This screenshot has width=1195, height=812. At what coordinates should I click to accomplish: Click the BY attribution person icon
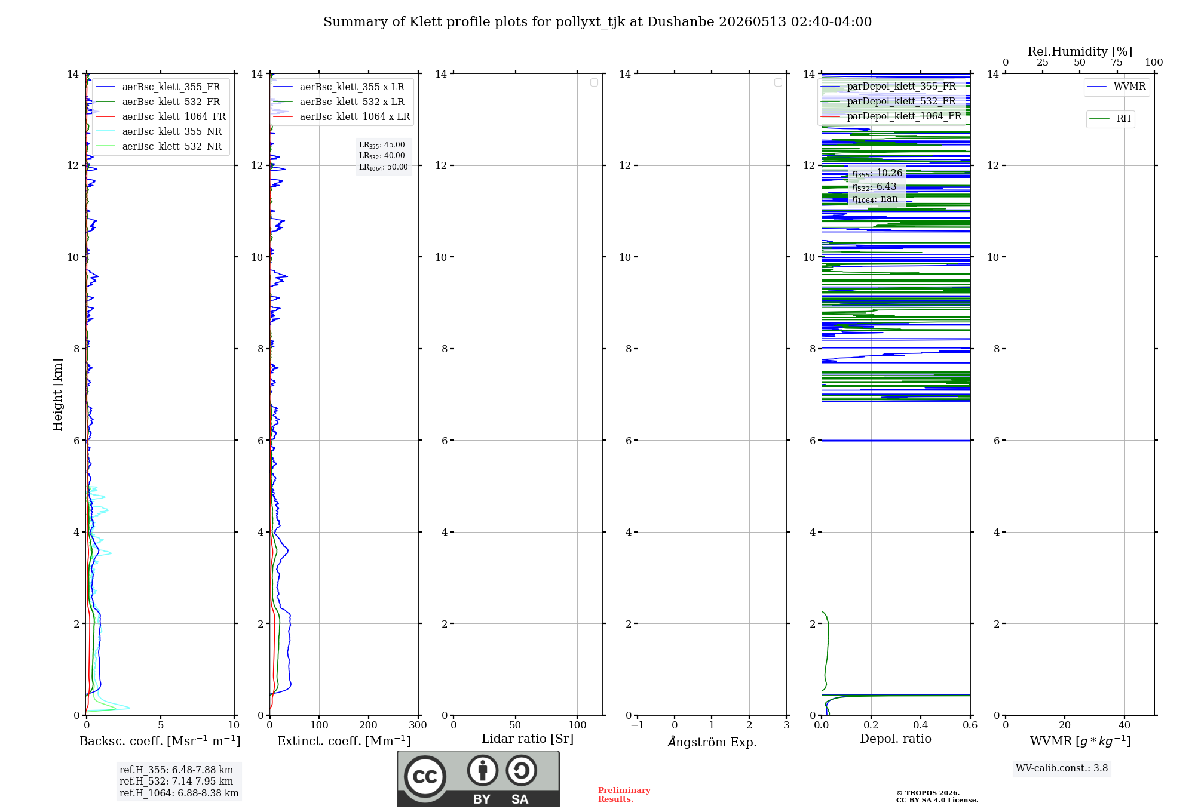coord(483,770)
